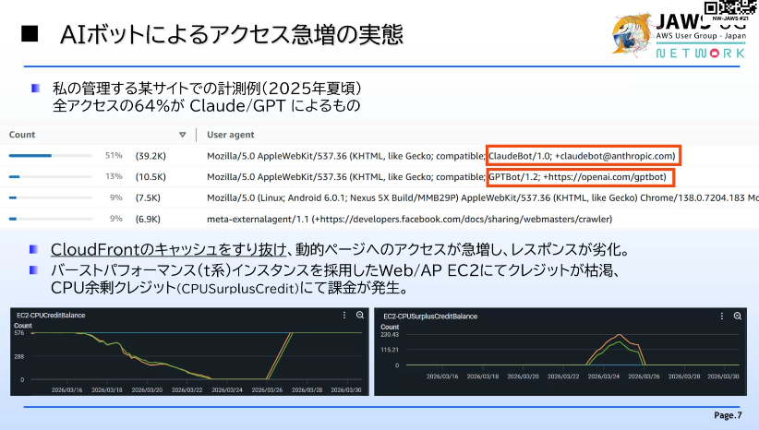The height and width of the screenshot is (430, 759).
Task: Click the User agent column header
Action: point(231,135)
